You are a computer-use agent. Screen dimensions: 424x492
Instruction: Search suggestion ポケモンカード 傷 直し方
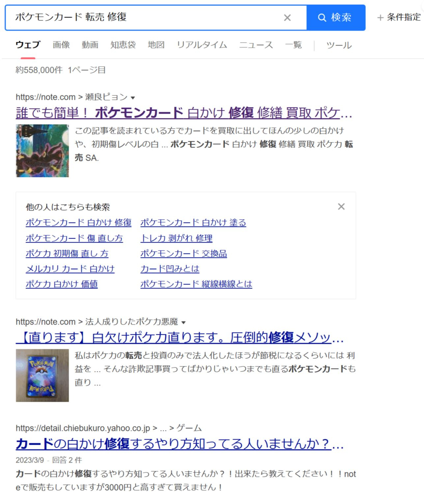(x=74, y=238)
